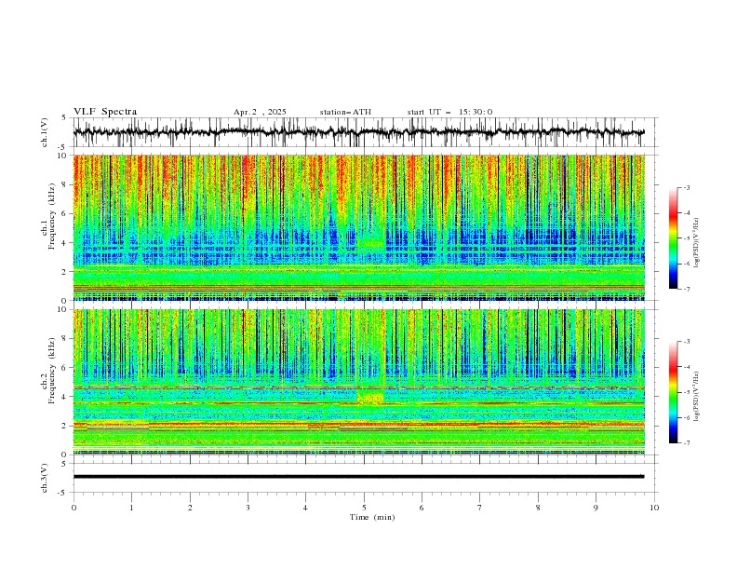The width and height of the screenshot is (737, 570).
Task: Click the ch.2 spectrogram PSD color bar
Action: click(674, 392)
